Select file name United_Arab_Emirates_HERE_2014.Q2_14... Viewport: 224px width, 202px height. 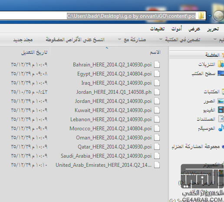click(104, 165)
